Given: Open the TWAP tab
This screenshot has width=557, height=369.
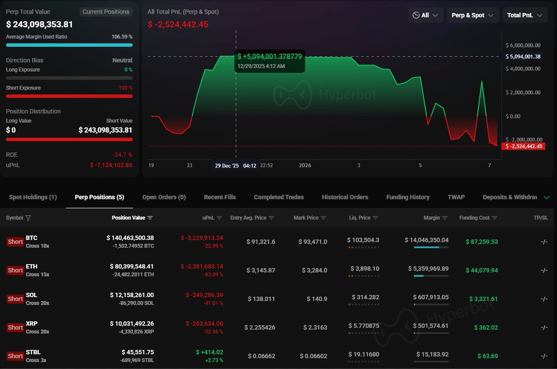Looking at the screenshot, I should 456,197.
